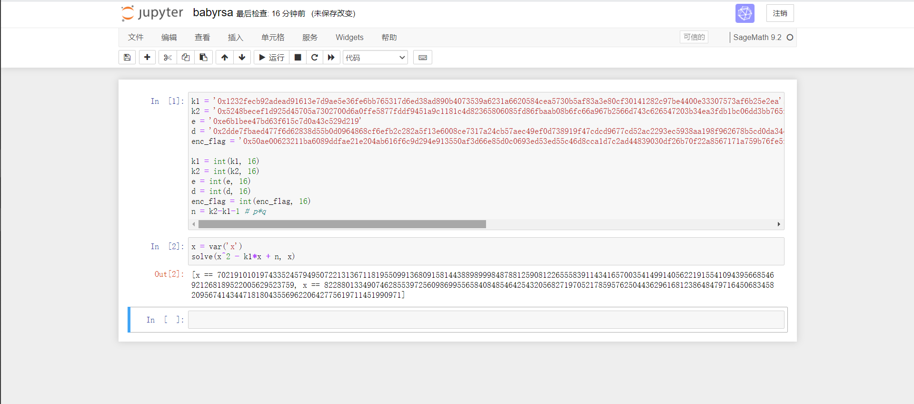The height and width of the screenshot is (404, 914).
Task: Click the horizontal scrollbar thumb in cell 1
Action: tap(342, 224)
